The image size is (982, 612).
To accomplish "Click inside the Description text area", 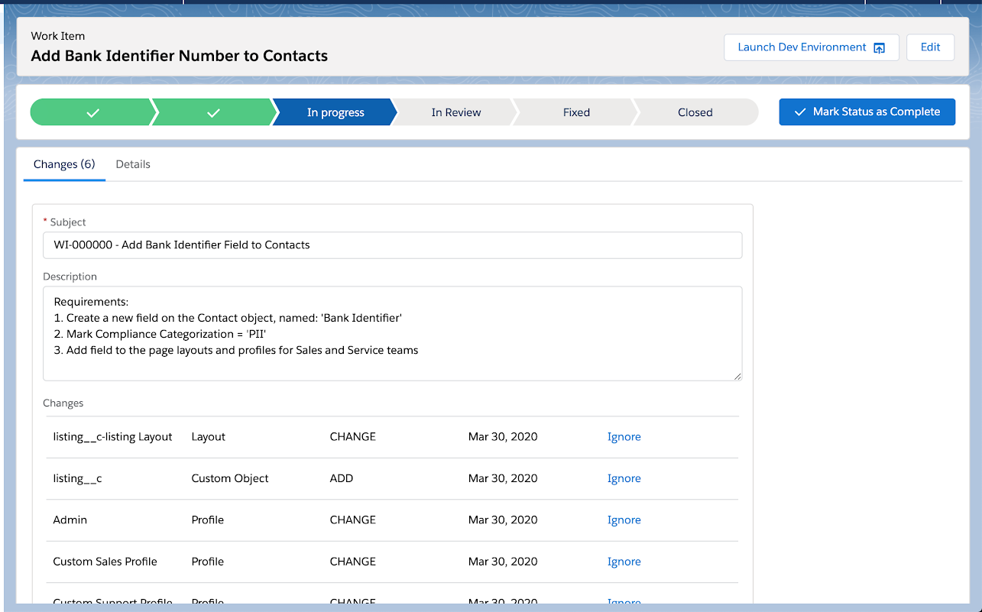I will [x=392, y=334].
